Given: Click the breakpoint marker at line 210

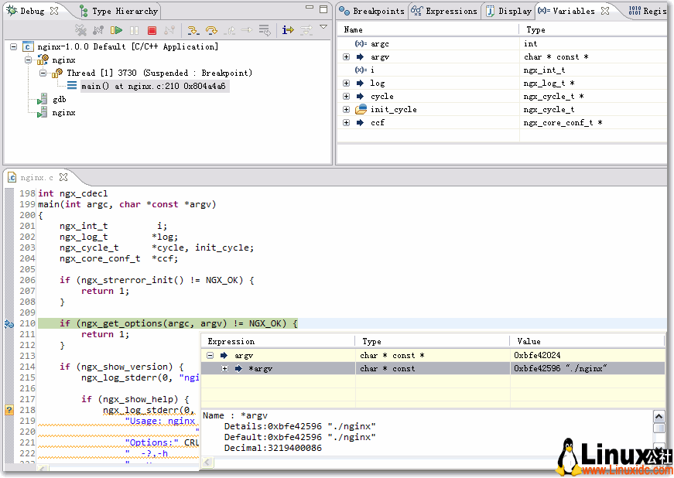Looking at the screenshot, I should pos(9,324).
